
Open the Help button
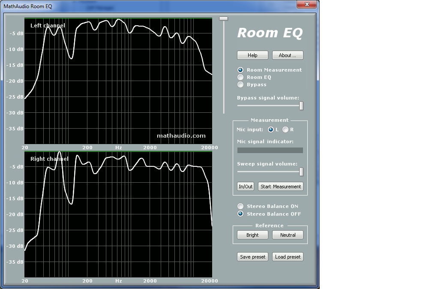[252, 55]
